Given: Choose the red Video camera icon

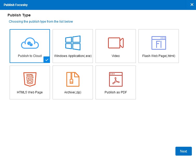Looking at the screenshot, I should (116, 43).
